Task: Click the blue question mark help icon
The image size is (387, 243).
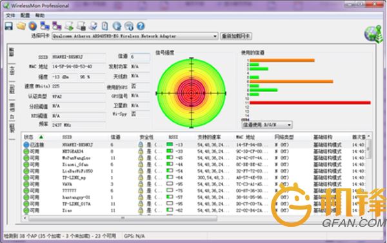Action: (141, 26)
